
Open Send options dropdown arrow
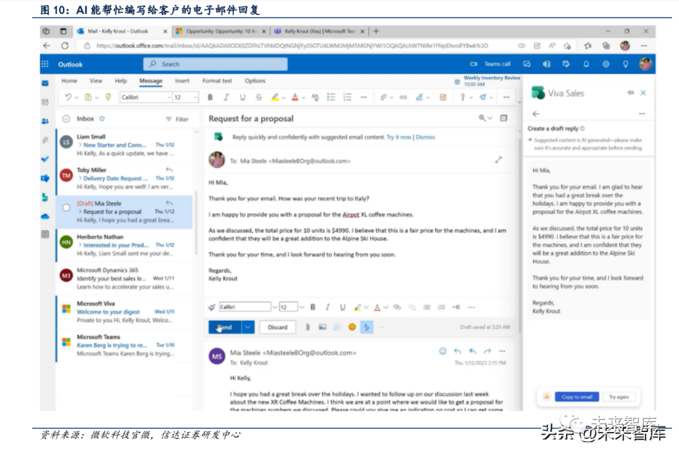coord(248,327)
